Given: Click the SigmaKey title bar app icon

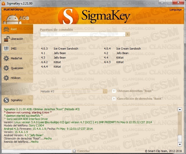Looking at the screenshot, I should tap(4, 4).
